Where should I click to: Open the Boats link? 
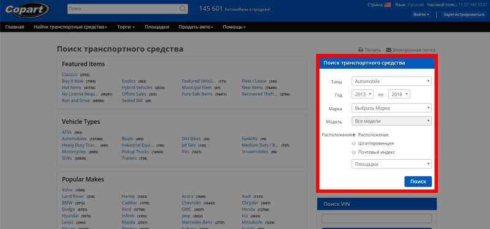pyautogui.click(x=127, y=139)
